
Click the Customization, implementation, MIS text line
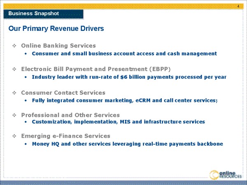[x=118, y=122]
